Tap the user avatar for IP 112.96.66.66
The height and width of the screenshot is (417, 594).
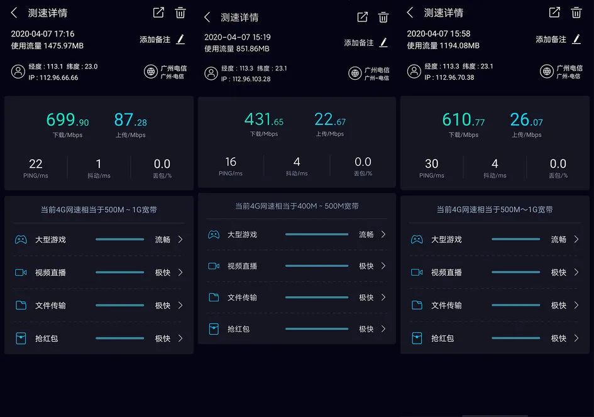(18, 71)
